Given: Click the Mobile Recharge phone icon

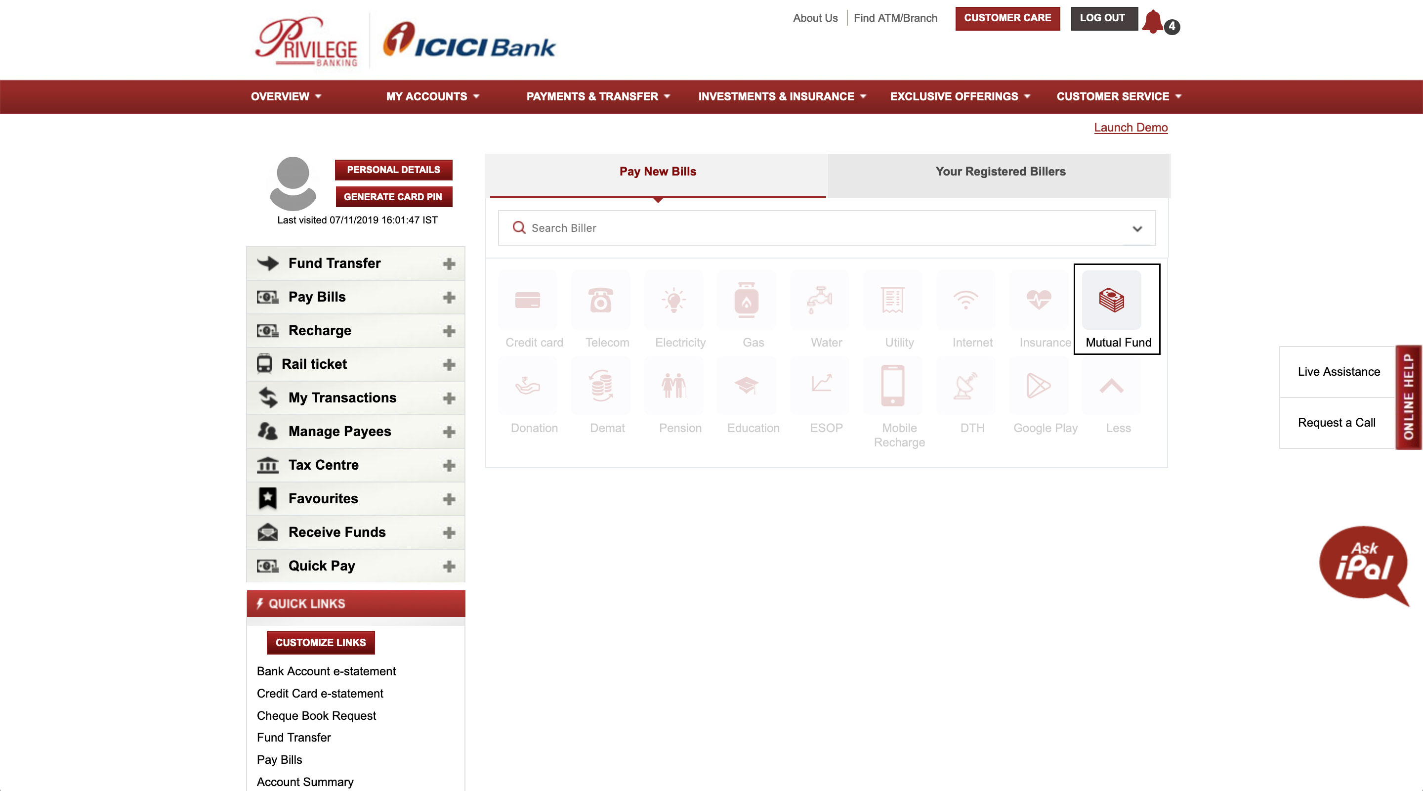Looking at the screenshot, I should click(x=892, y=385).
